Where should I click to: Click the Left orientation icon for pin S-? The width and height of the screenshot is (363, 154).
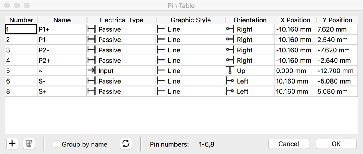pos(230,81)
